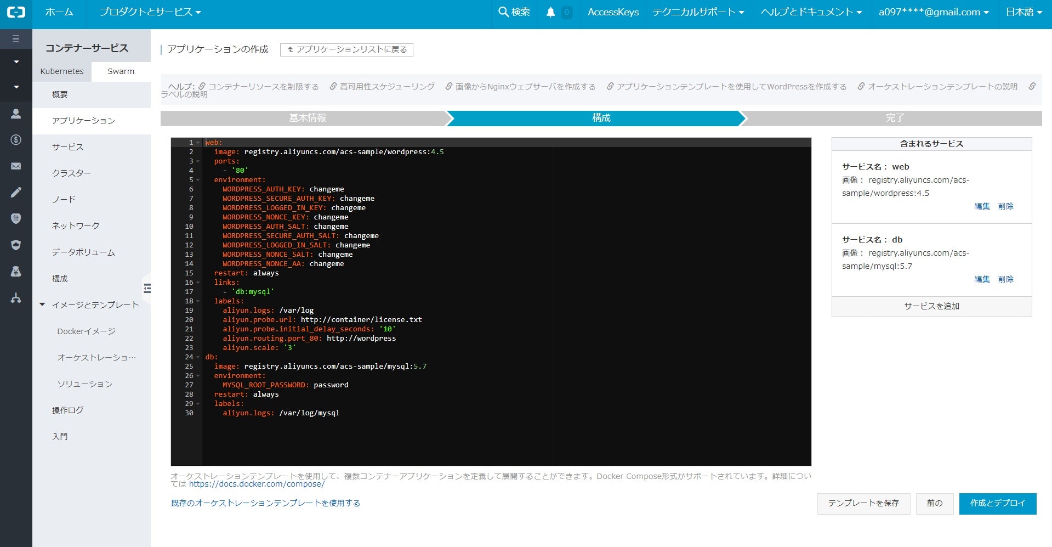Open notifications bell icon
Image resolution: width=1052 pixels, height=547 pixels.
tap(551, 12)
